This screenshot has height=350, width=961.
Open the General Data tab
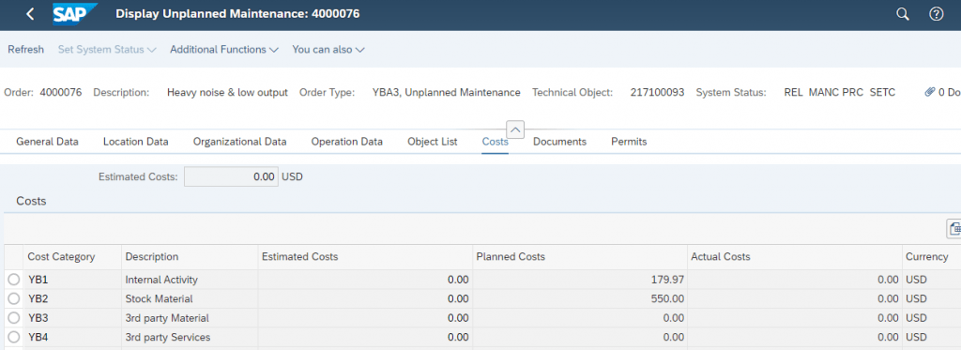point(47,142)
